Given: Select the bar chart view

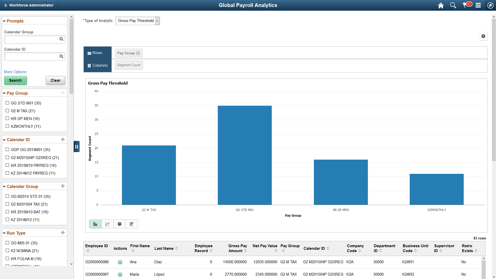Looking at the screenshot, I should [95, 224].
